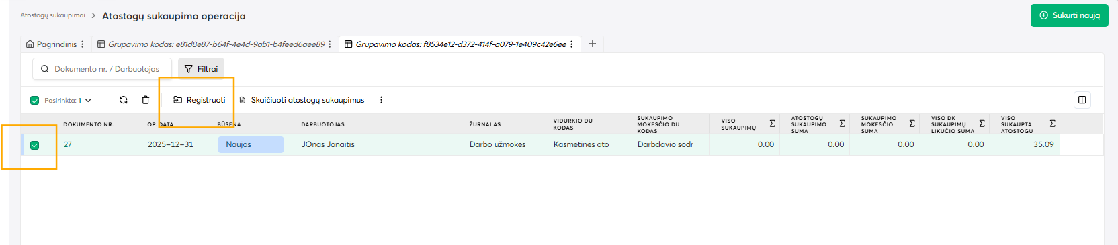Expand the Pasirinkta: 1 dropdown arrow
This screenshot has height=245, width=1118.
tap(88, 101)
